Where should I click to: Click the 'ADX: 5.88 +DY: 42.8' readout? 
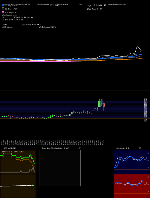click(x=12, y=152)
